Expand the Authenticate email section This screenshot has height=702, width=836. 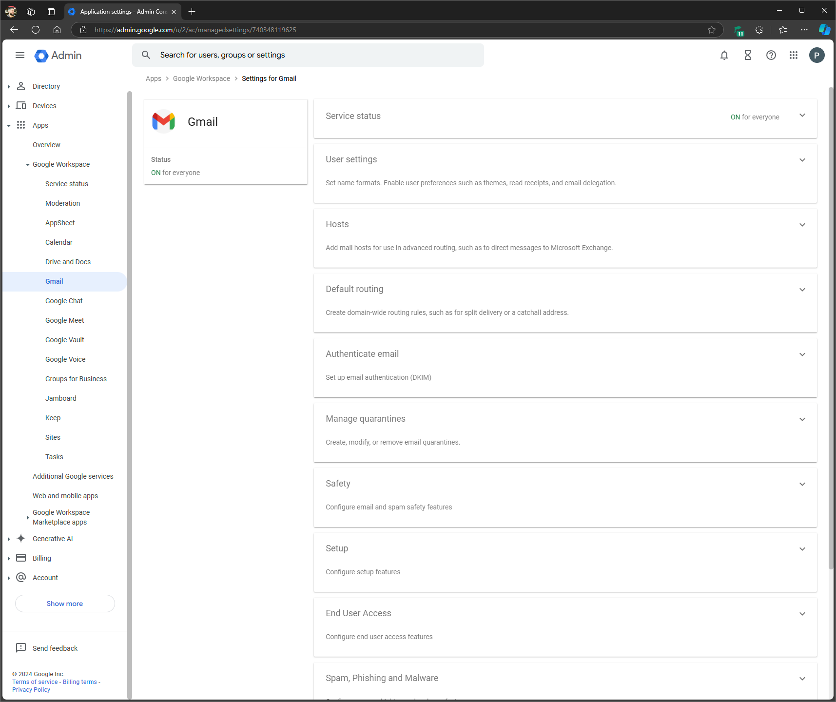pyautogui.click(x=802, y=354)
